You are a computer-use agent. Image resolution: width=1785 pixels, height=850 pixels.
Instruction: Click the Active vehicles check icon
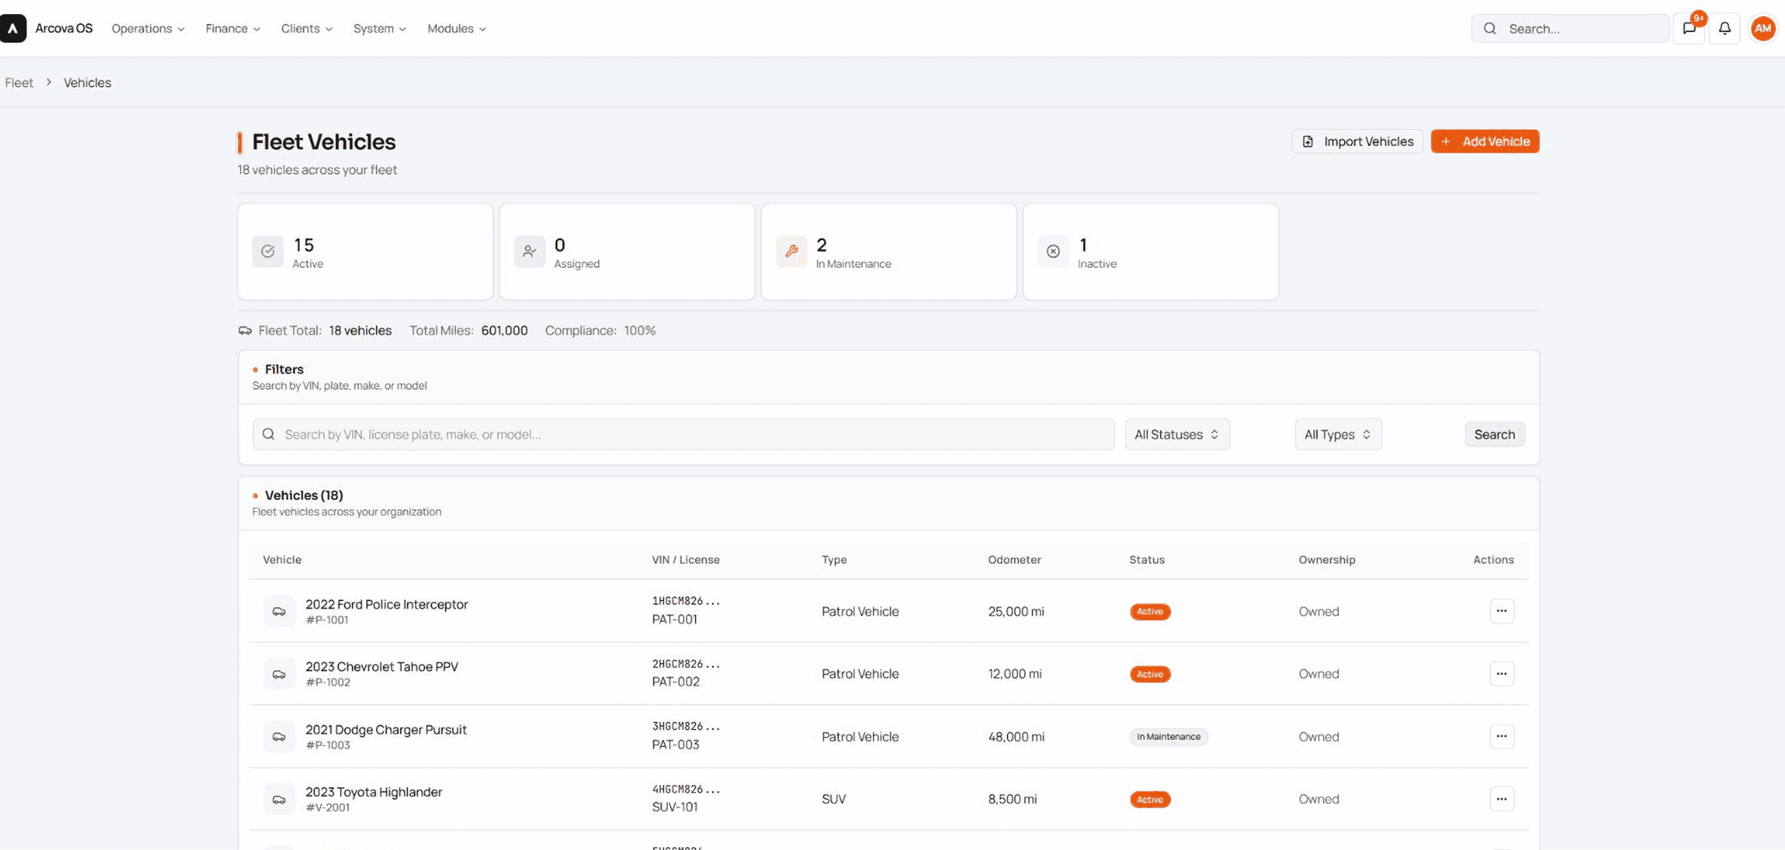268,252
